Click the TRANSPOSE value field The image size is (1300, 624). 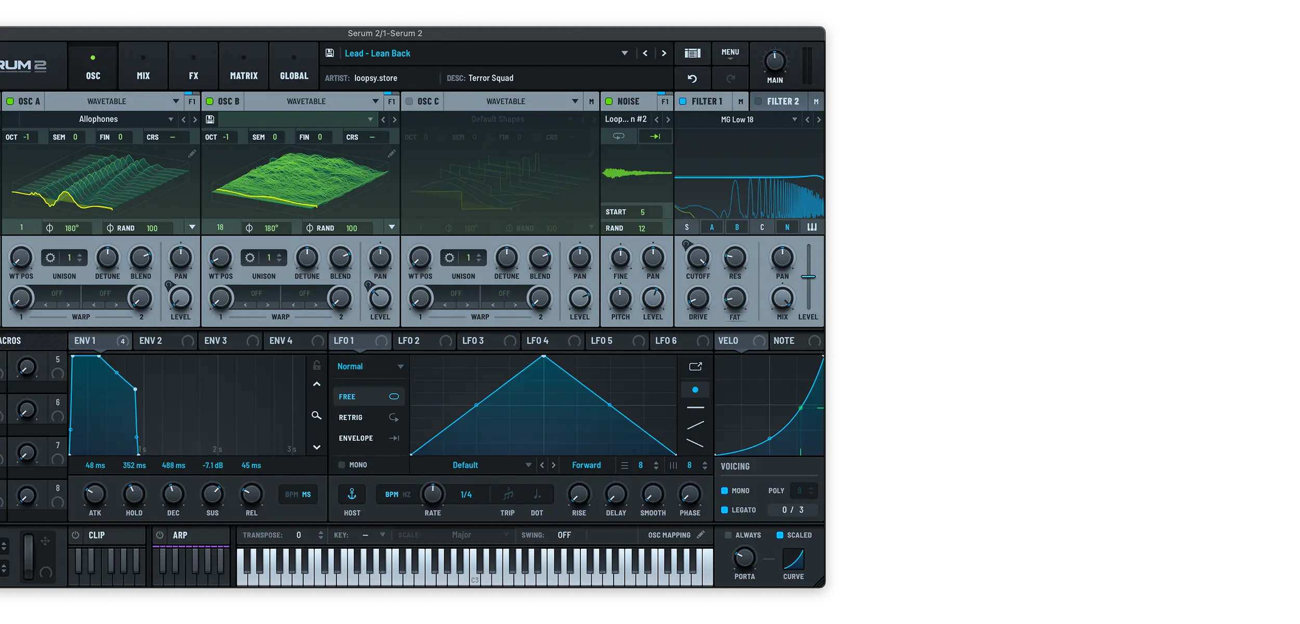[299, 535]
